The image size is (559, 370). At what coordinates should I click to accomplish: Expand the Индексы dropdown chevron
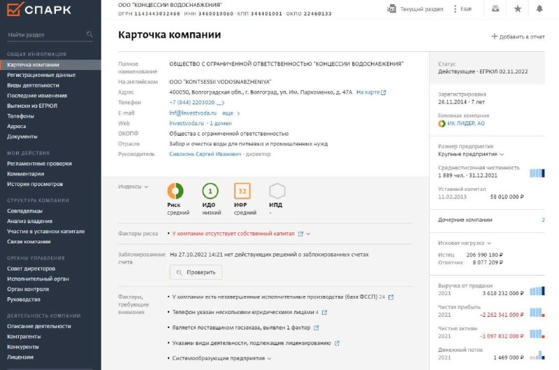click(146, 187)
